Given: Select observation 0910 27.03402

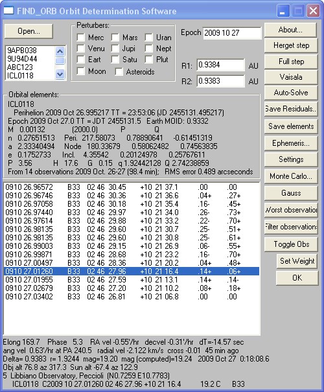Looking at the screenshot, I should click(132, 297).
